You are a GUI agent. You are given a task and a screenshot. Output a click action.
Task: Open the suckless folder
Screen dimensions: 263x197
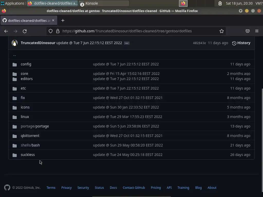click(x=28, y=155)
